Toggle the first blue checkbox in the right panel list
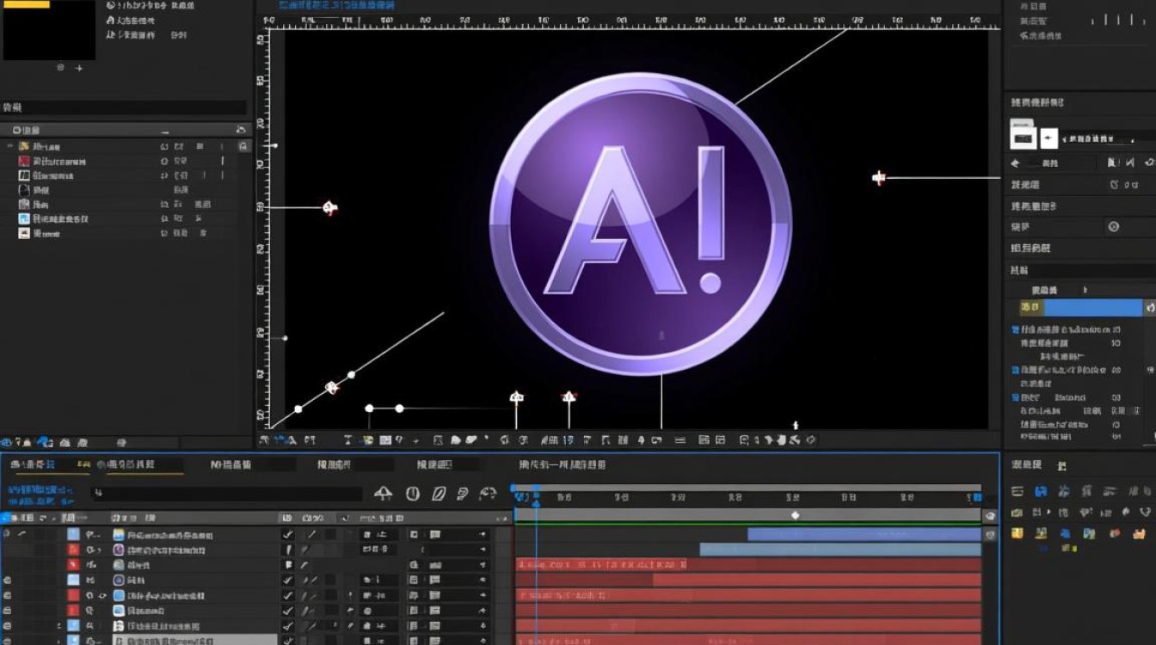Image resolution: width=1156 pixels, height=645 pixels. pos(1016,330)
